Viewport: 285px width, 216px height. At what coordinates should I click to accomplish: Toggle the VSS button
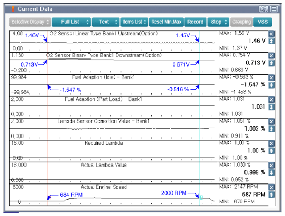click(263, 22)
